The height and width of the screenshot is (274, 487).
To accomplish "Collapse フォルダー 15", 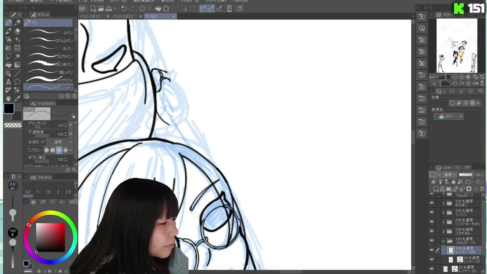I will tap(443, 241).
